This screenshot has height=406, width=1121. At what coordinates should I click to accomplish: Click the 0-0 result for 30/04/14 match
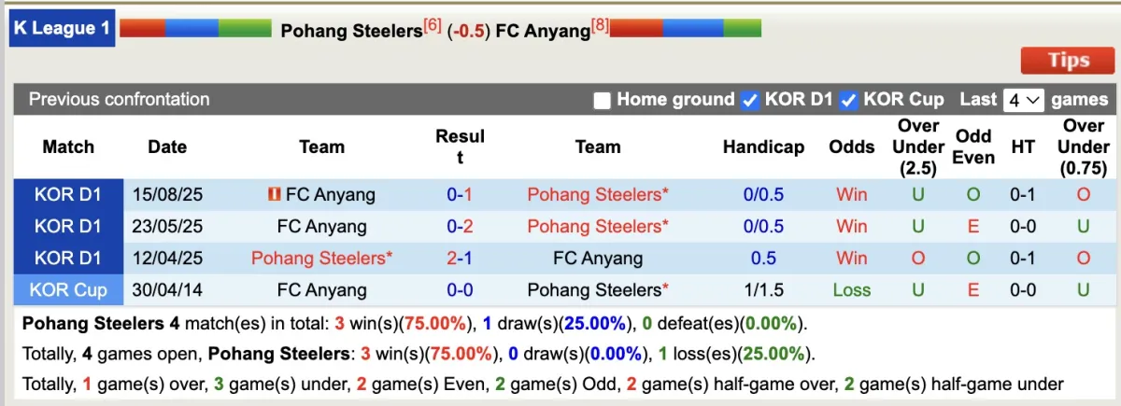pyautogui.click(x=460, y=290)
